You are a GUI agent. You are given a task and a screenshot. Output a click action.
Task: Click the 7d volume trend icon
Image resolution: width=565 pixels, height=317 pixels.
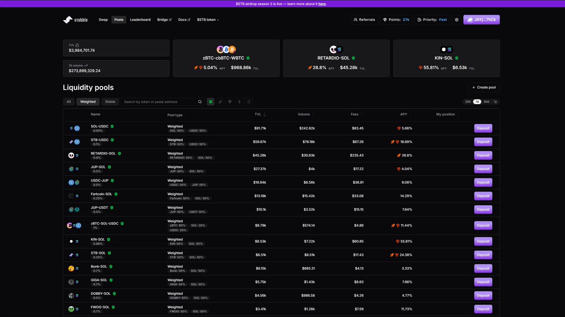point(86,65)
